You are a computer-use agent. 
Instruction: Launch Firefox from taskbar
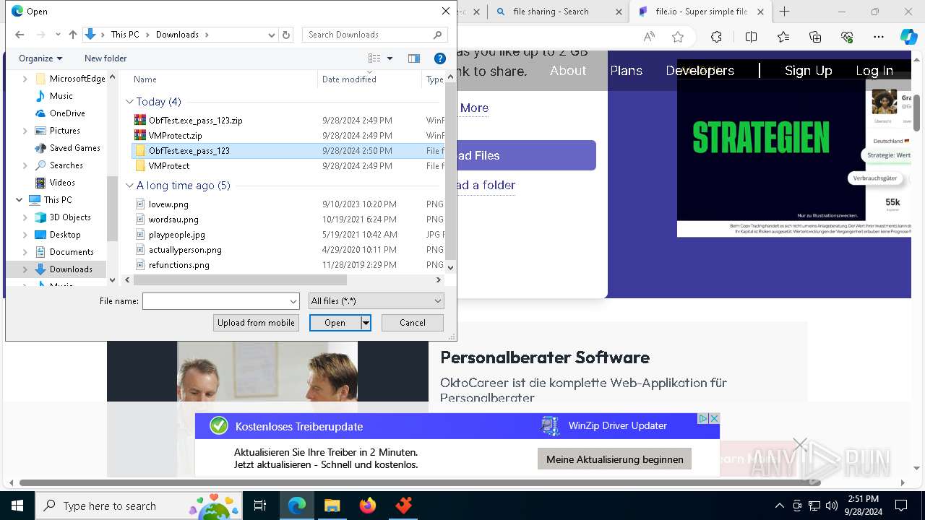point(368,506)
